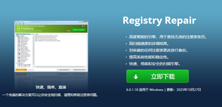Click the bullet 对所做的任何注册表更改进行备份
222x107 pixels.
[159, 50]
